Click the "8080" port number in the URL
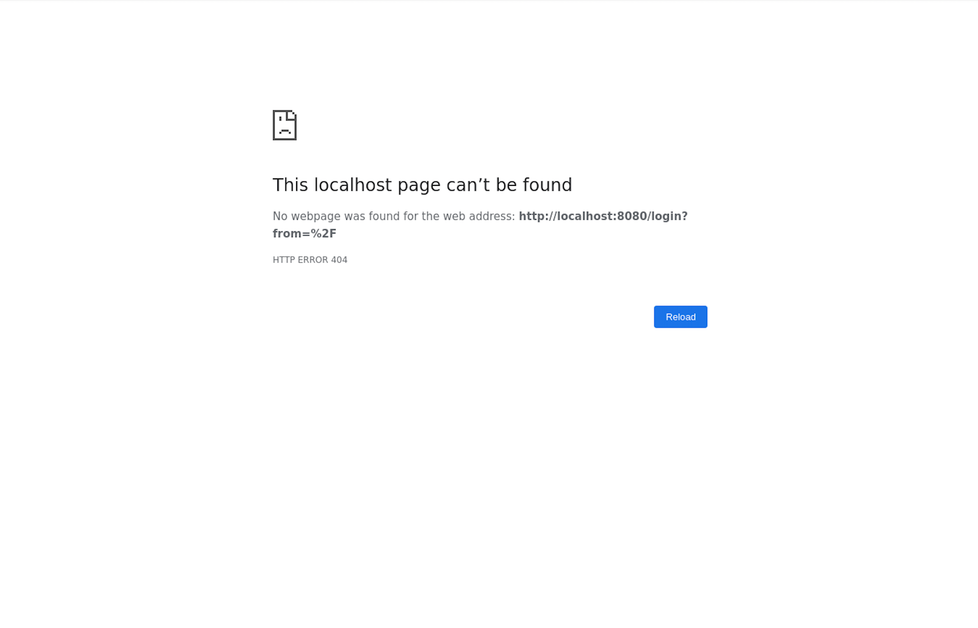Screen dimensions: 978x628 pos(632,216)
